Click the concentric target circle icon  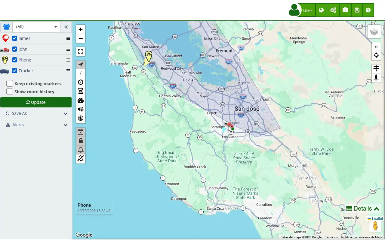click(x=81, y=118)
